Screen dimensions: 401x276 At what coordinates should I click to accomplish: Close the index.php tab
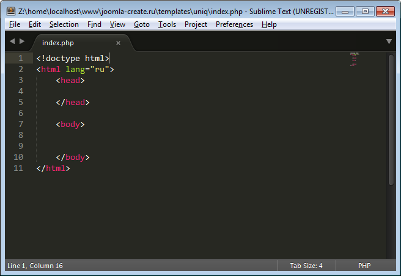[x=118, y=43]
